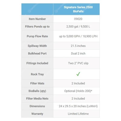This screenshot has width=121, height=121.
Task: Click the empty blue header cell
Action: 37,9
